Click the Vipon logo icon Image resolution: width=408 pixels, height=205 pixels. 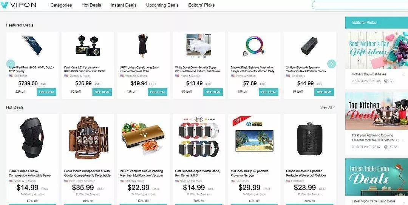(5, 5)
